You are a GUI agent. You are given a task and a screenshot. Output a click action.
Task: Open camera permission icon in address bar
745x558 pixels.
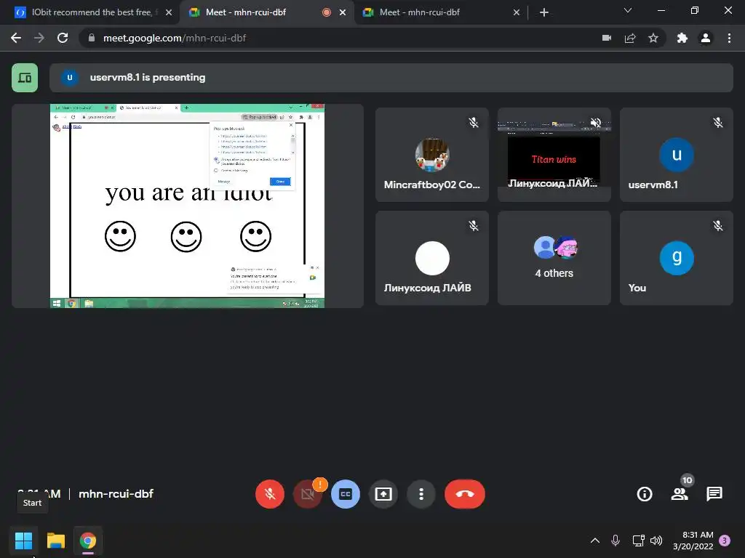[x=607, y=38]
